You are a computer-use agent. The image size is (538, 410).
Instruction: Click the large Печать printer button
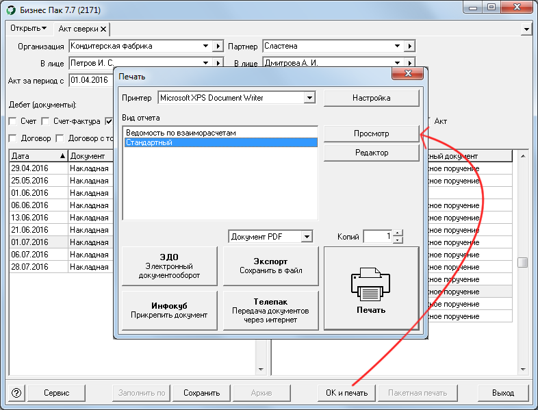click(x=372, y=288)
